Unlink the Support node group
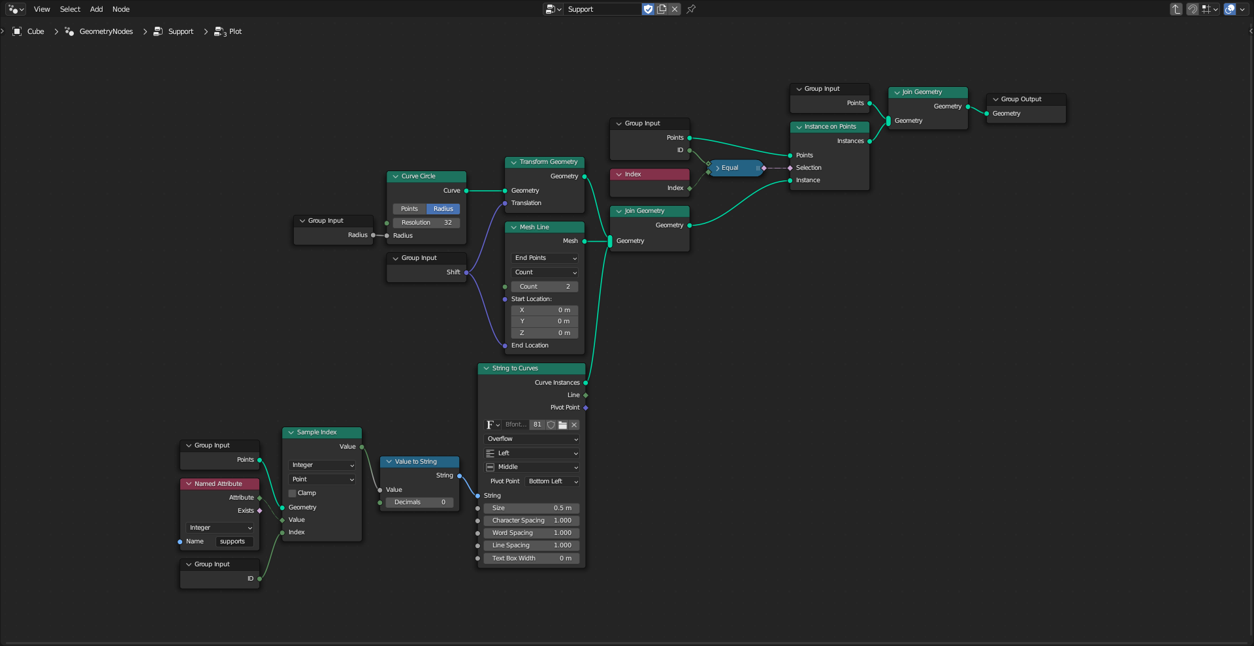Viewport: 1254px width, 646px height. pos(675,9)
